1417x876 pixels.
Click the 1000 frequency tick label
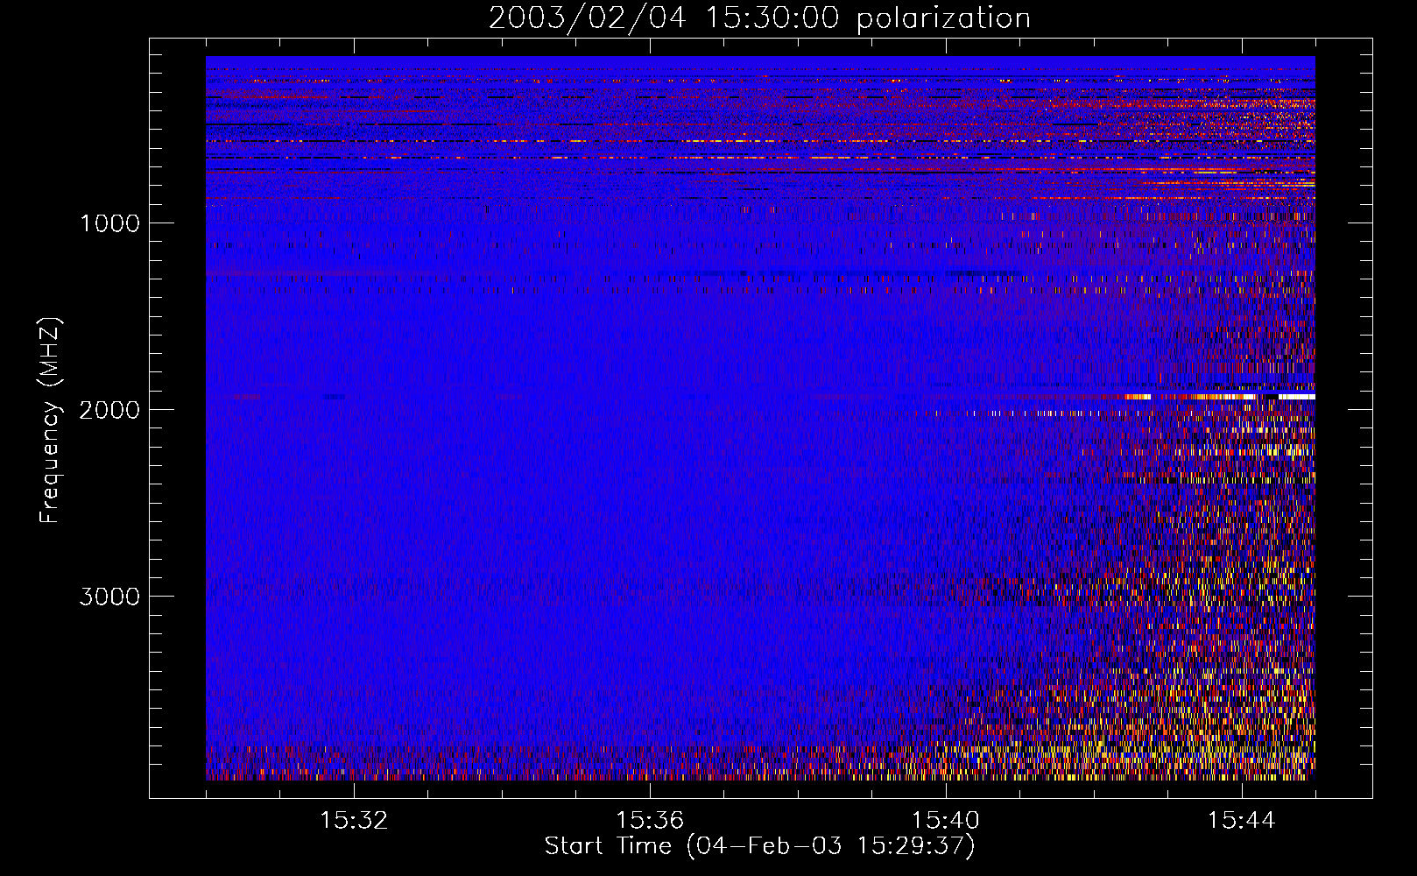pyautogui.click(x=109, y=223)
